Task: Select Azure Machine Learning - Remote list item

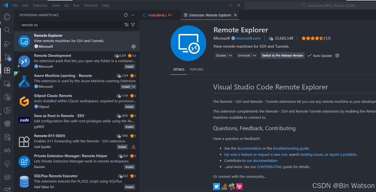Action: (x=77, y=81)
